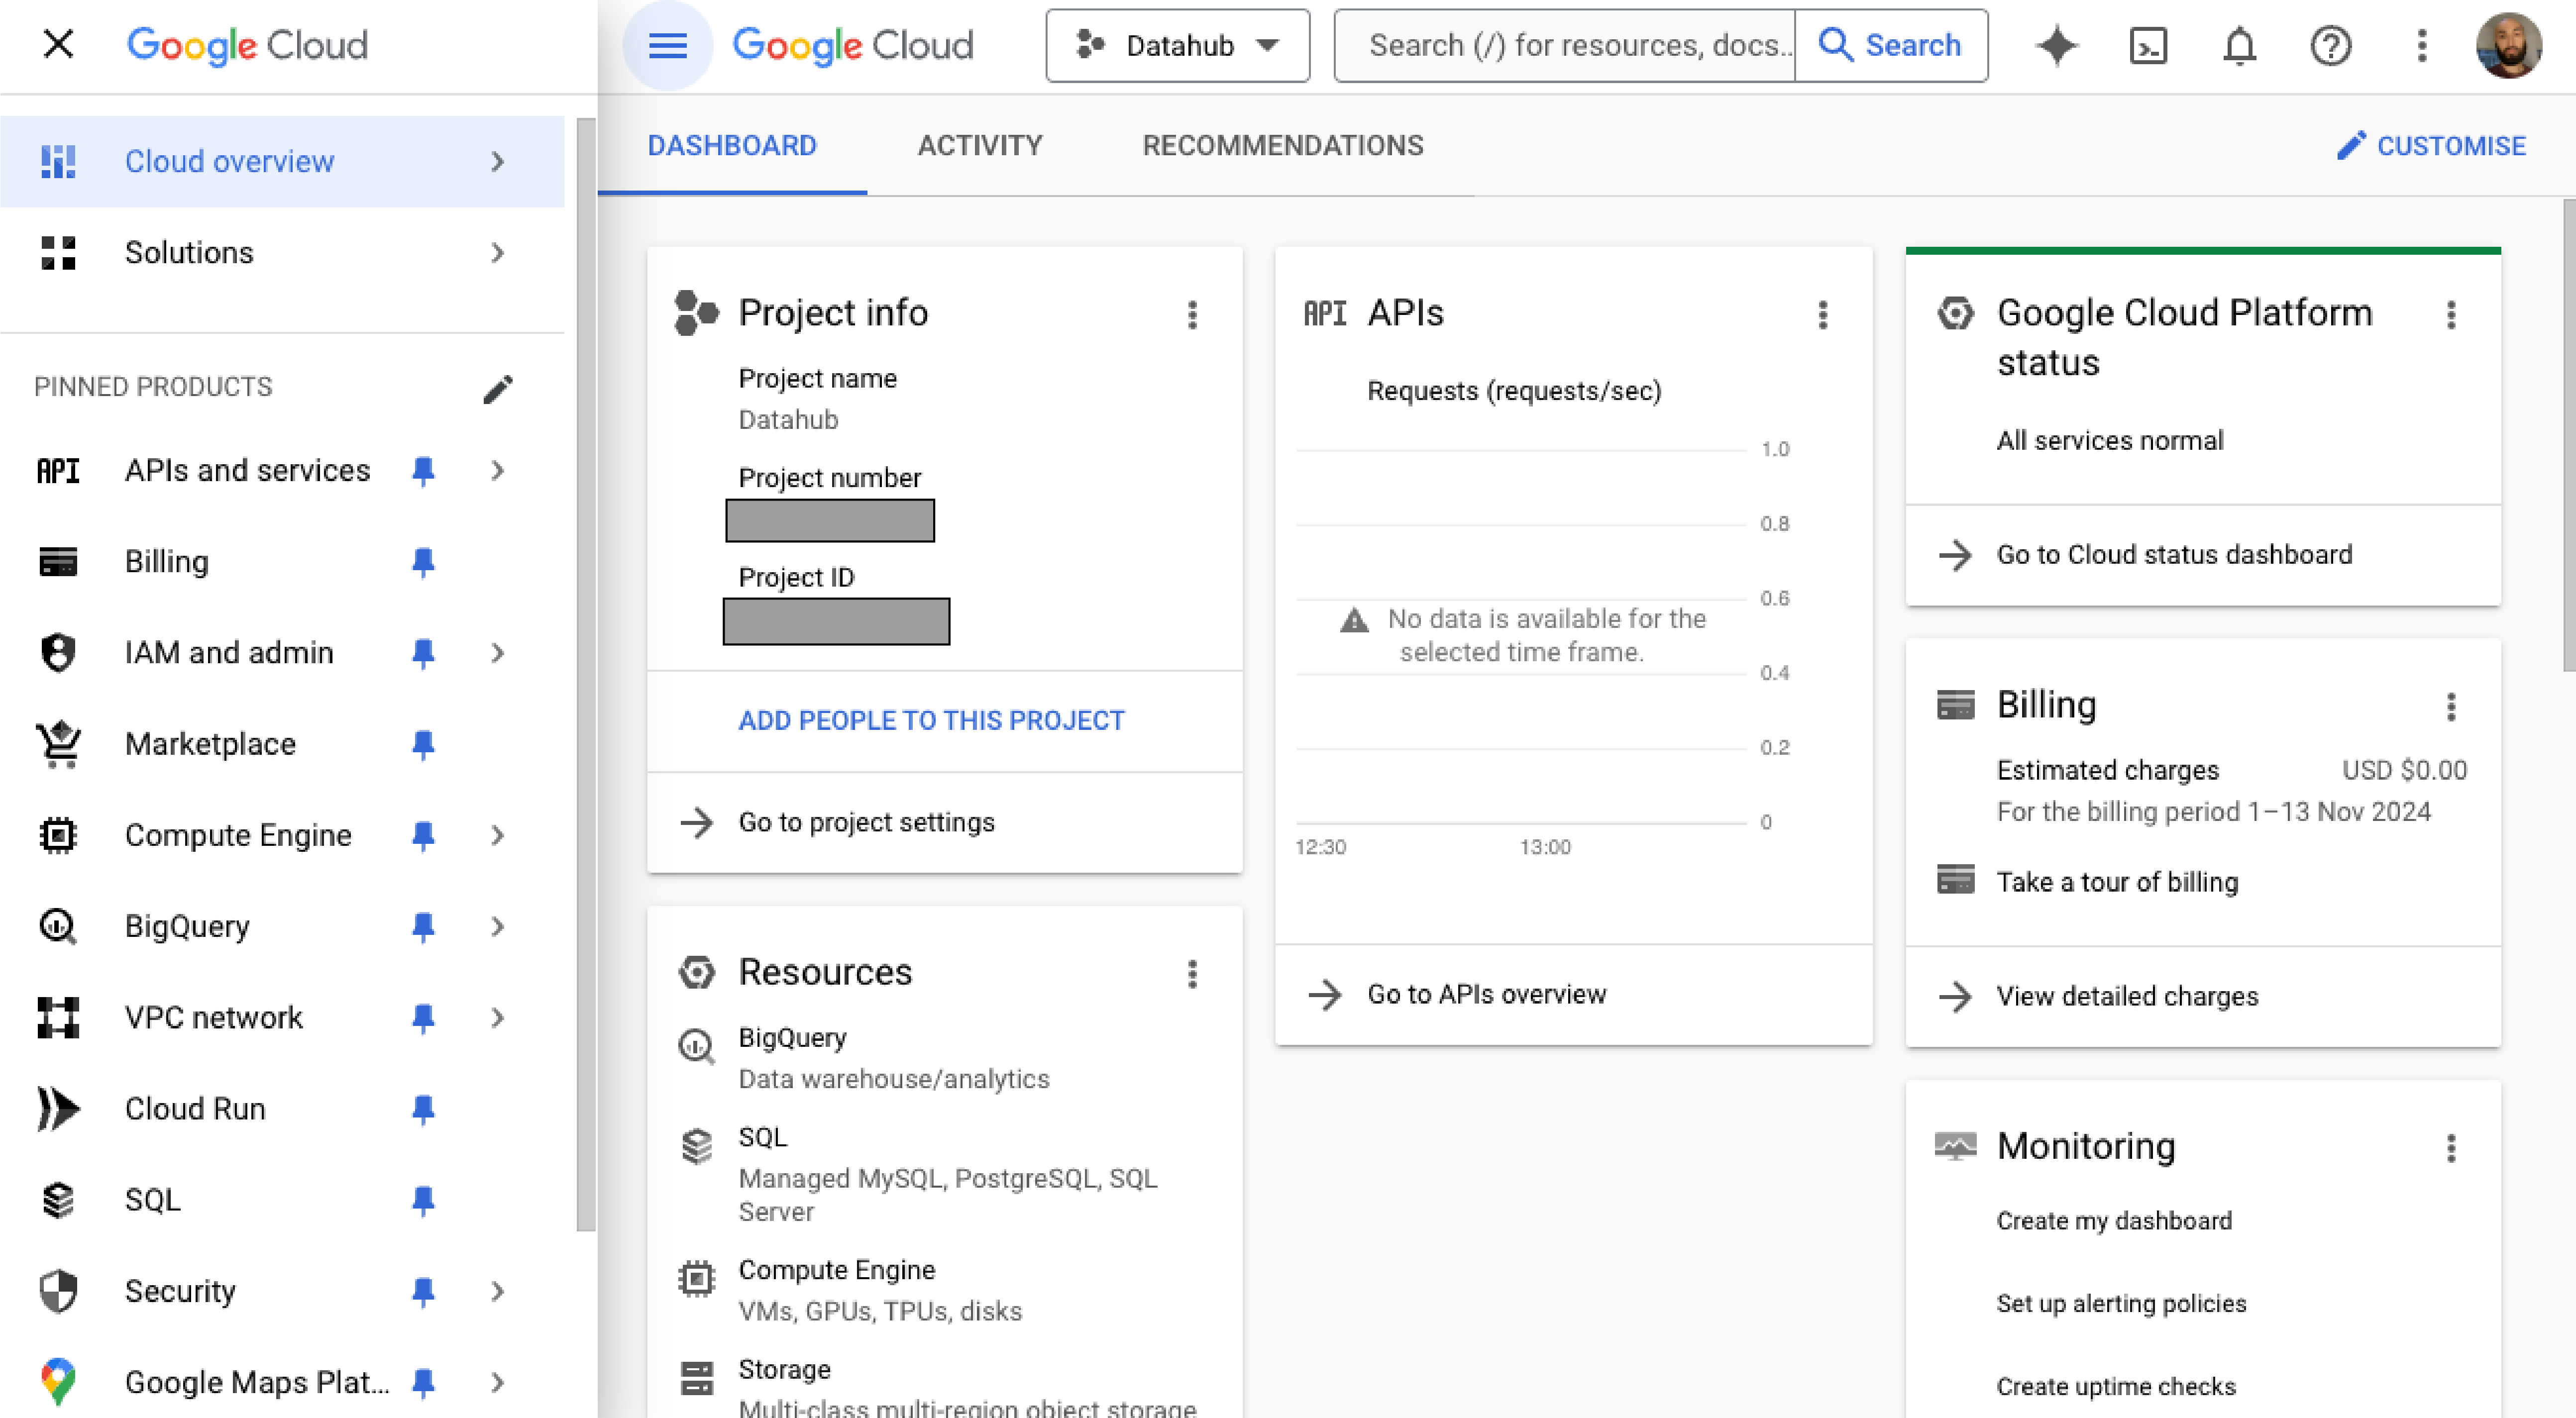Expand BigQuery submenu chevron
The image size is (2576, 1418).
click(497, 927)
